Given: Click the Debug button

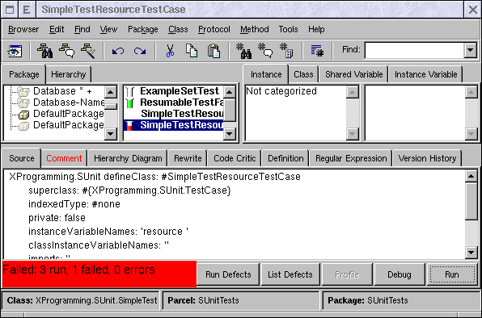Looking at the screenshot, I should point(399,274).
